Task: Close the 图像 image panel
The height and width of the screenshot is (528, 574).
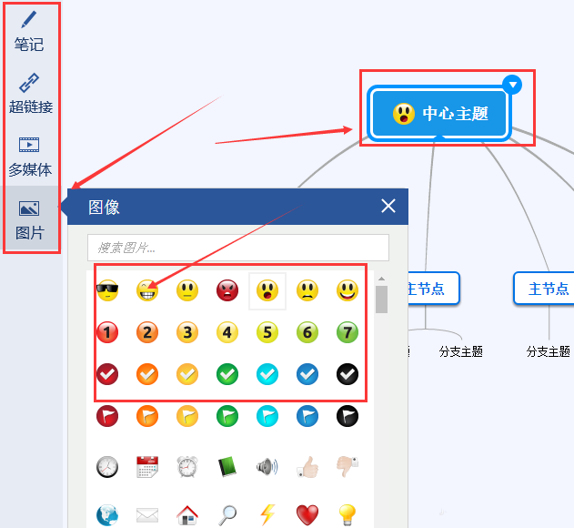Action: [x=388, y=206]
